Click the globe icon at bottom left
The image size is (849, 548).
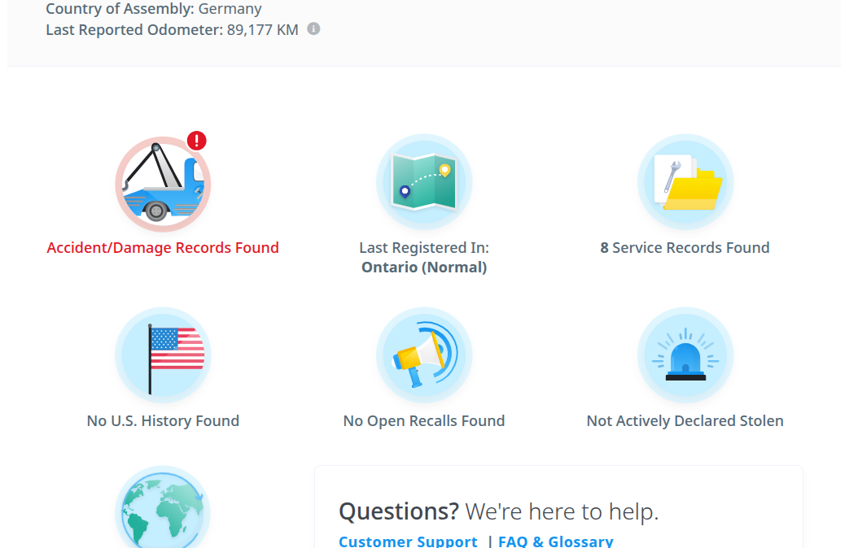163,508
